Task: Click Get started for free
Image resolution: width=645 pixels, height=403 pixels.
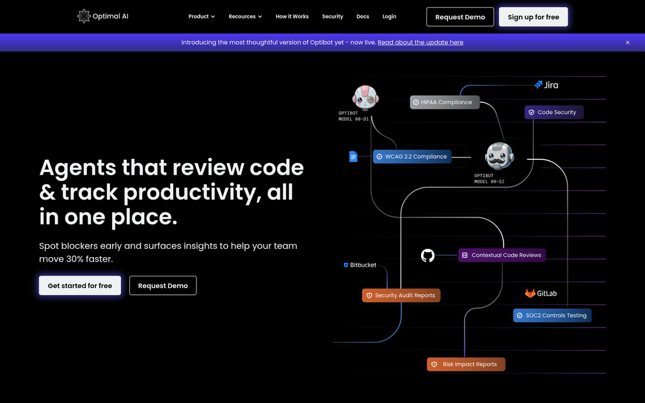Action: point(79,285)
